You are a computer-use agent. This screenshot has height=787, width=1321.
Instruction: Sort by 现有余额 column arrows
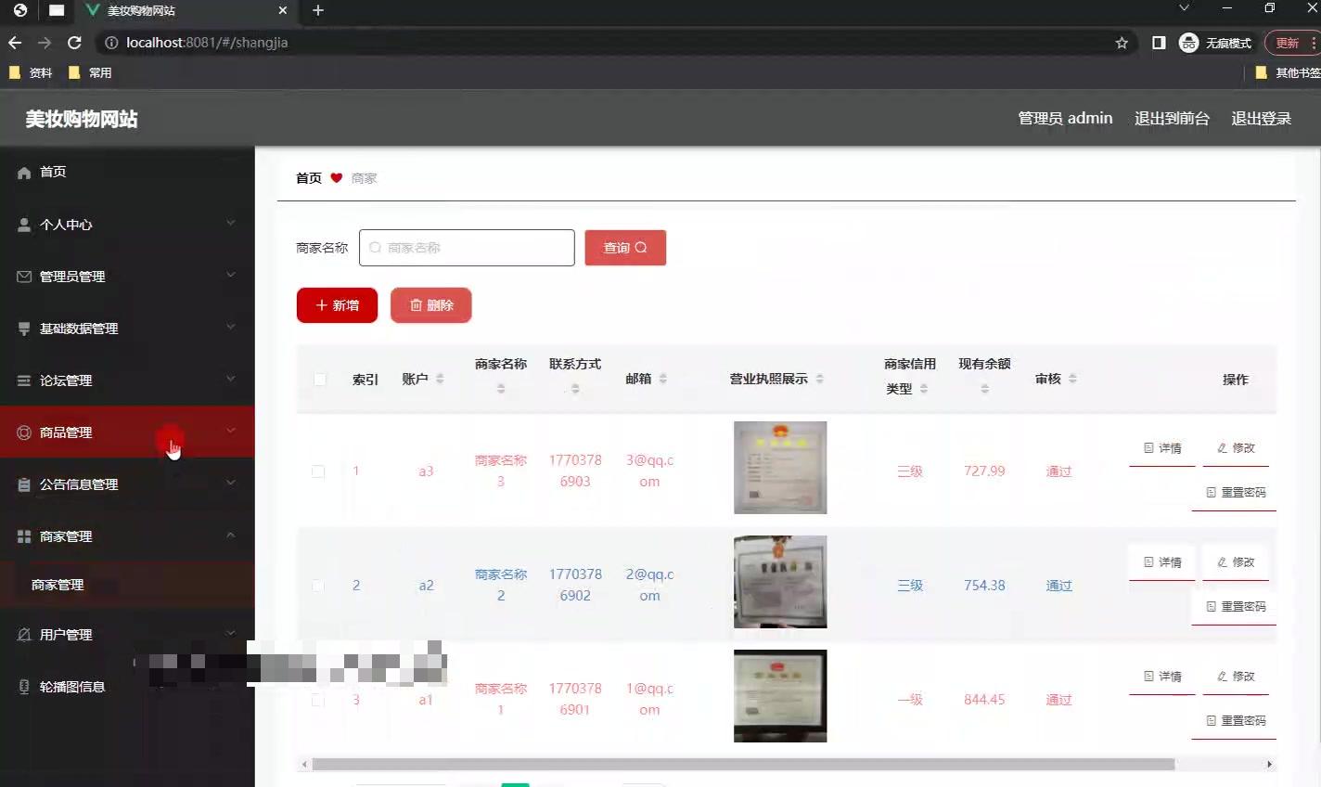(984, 389)
